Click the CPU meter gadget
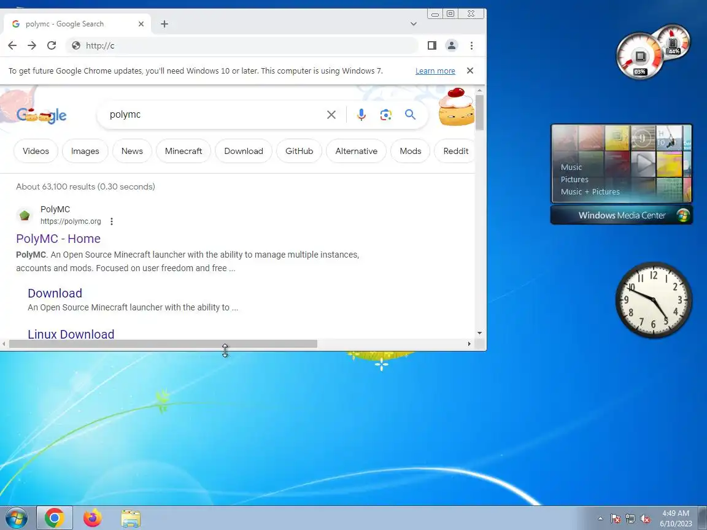707x530 pixels. [x=639, y=57]
